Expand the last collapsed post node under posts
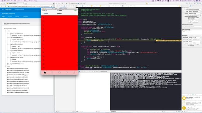The height and width of the screenshot is (113, 202). click(x=8, y=64)
